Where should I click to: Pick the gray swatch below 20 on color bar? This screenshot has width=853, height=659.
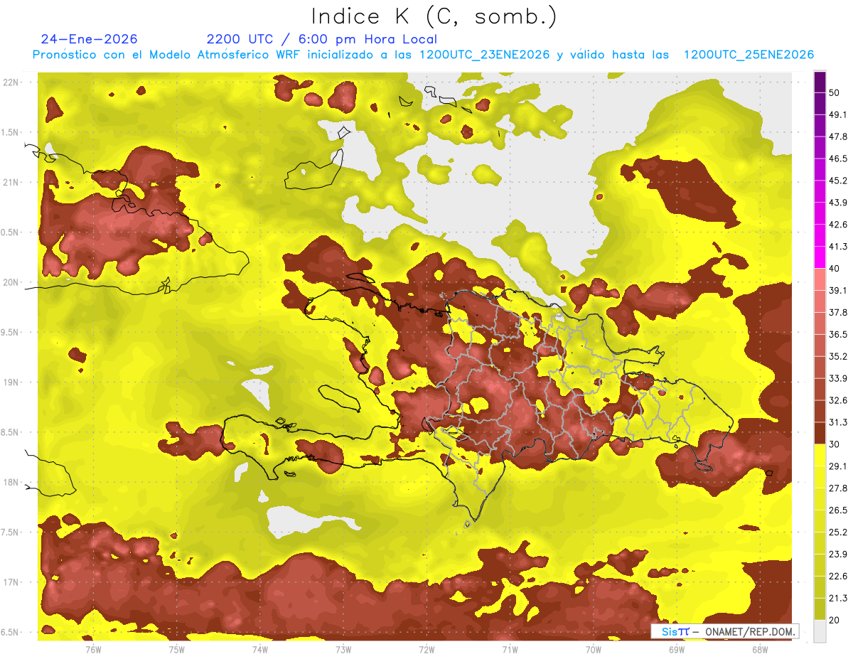click(x=820, y=631)
